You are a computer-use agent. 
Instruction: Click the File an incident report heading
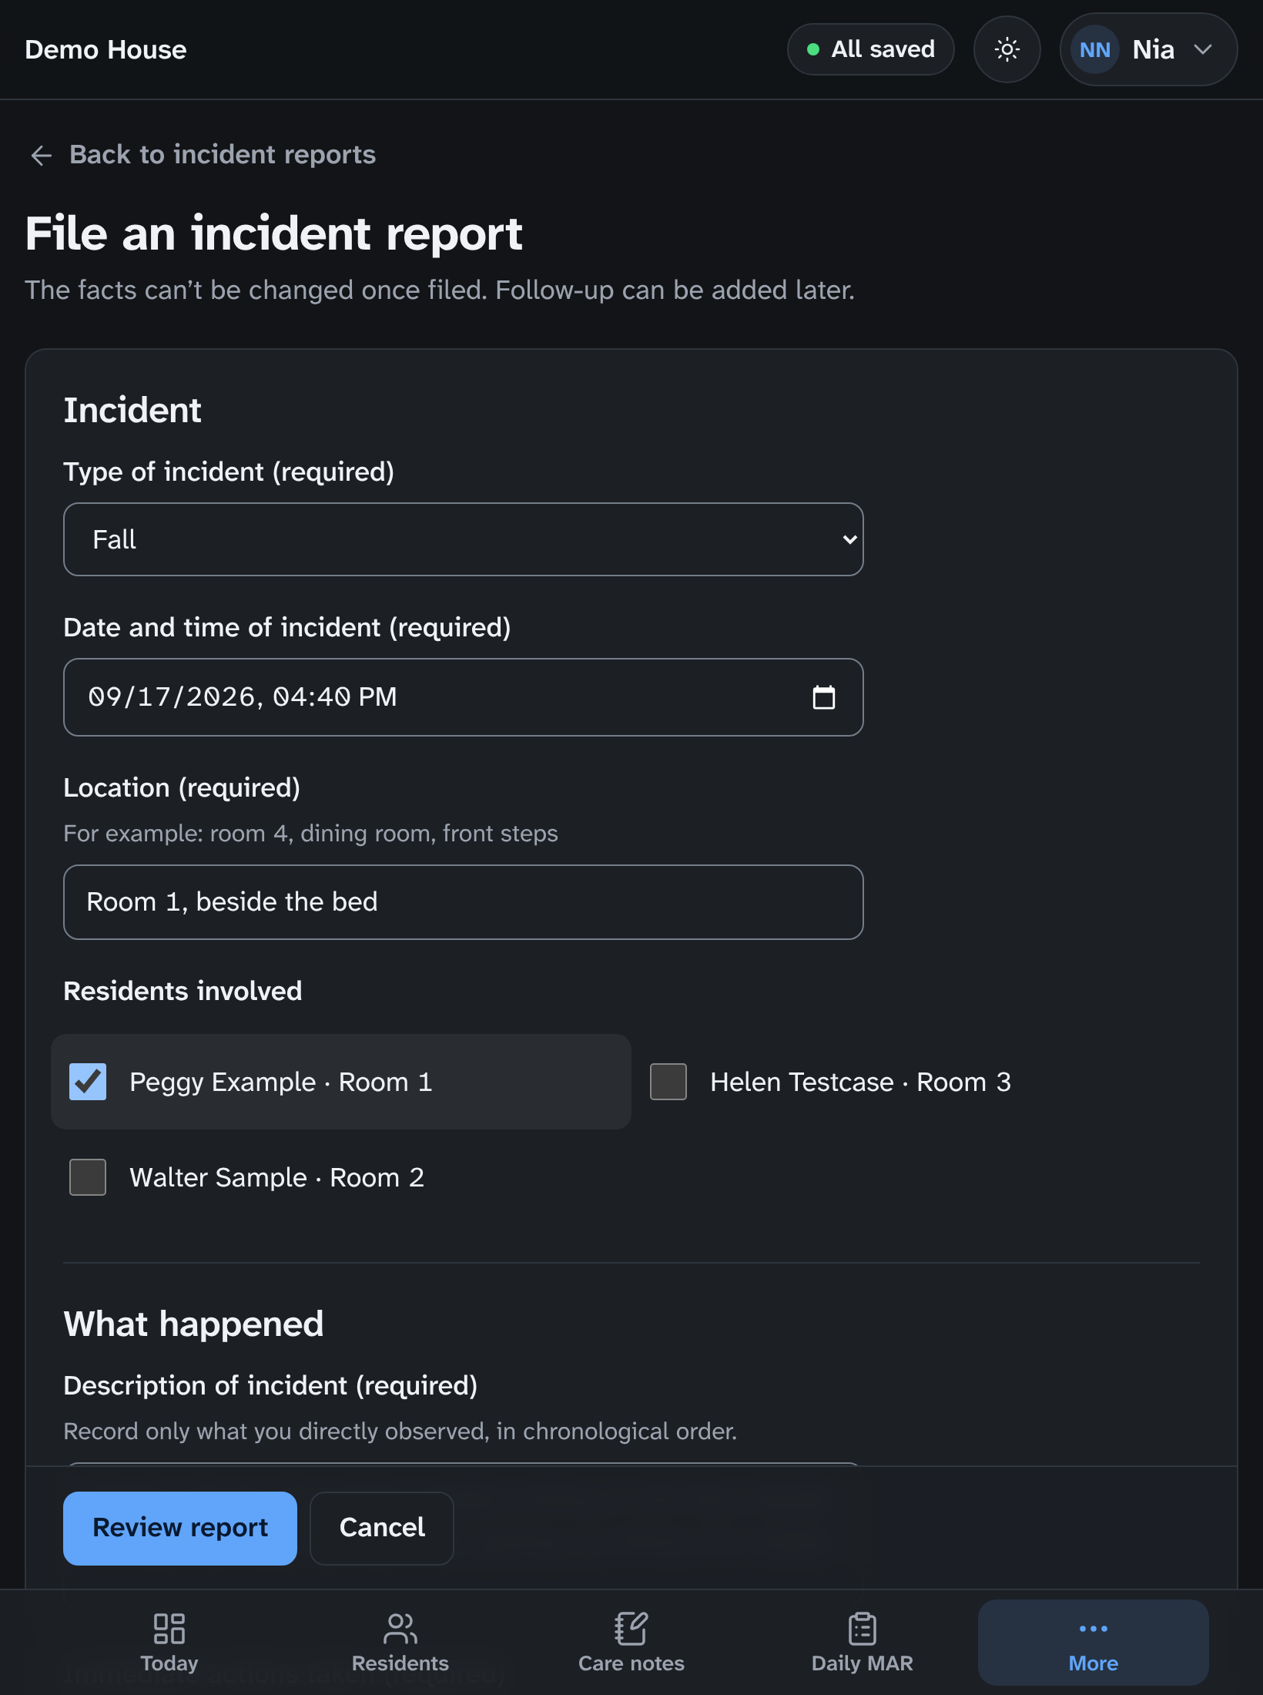273,233
